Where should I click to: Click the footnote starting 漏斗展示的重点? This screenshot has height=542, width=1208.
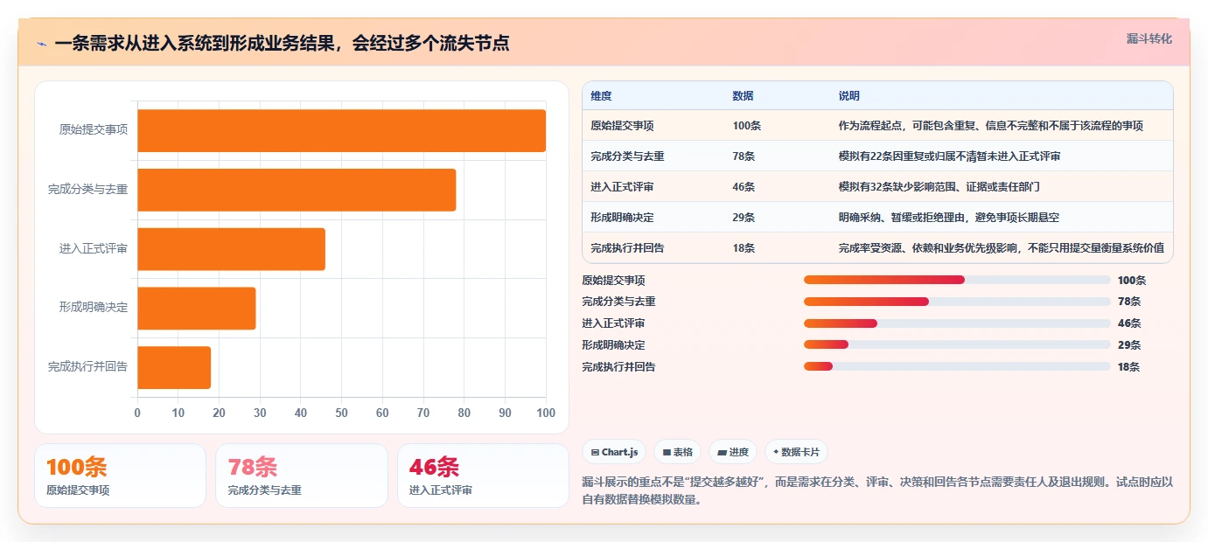[x=877, y=491]
